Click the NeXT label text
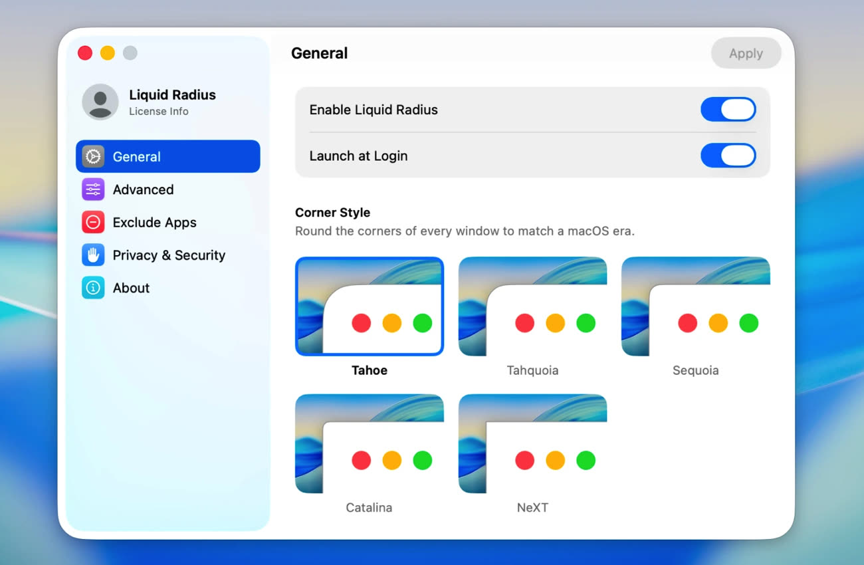 pos(532,507)
